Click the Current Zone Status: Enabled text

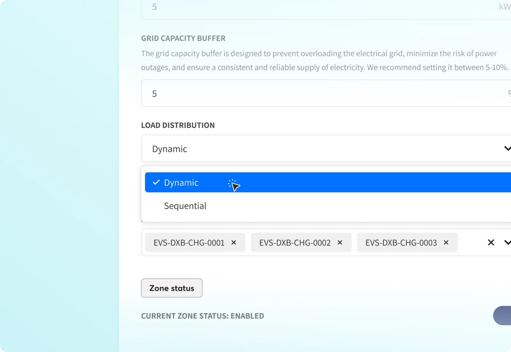202,316
